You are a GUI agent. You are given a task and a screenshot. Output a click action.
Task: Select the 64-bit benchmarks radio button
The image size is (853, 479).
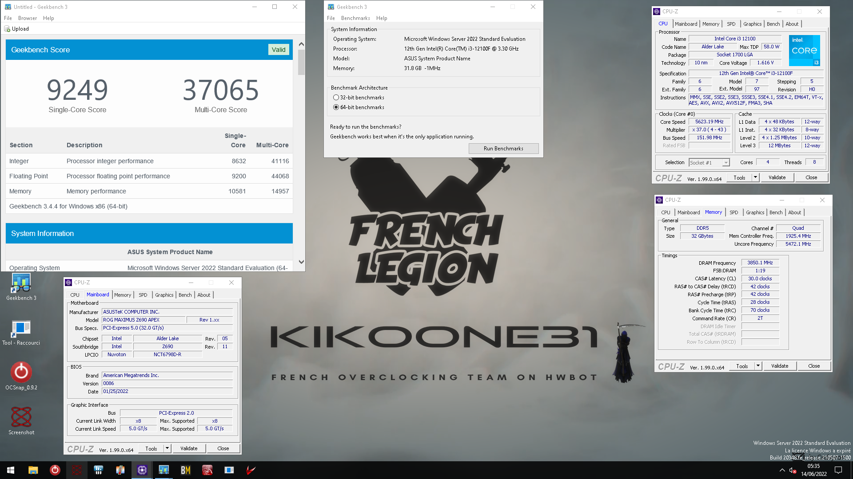(x=336, y=107)
